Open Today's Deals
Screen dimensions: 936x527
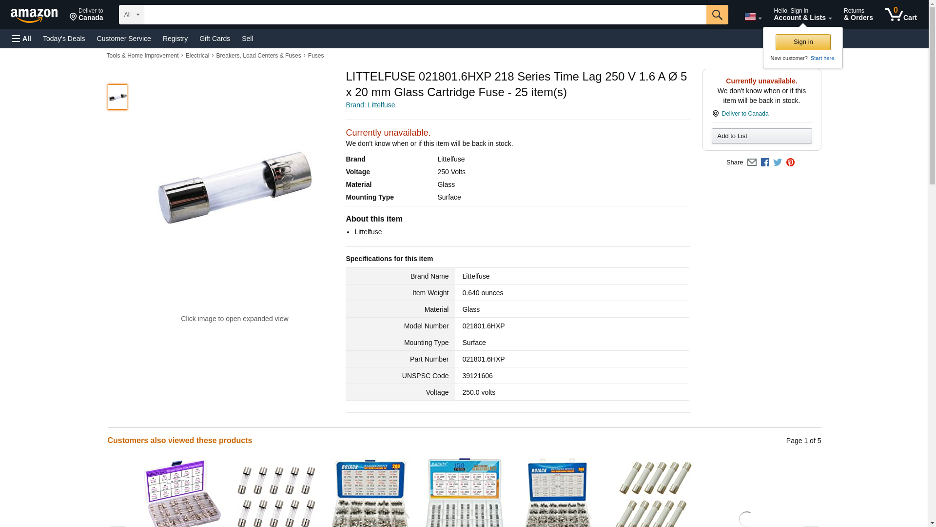click(64, 39)
